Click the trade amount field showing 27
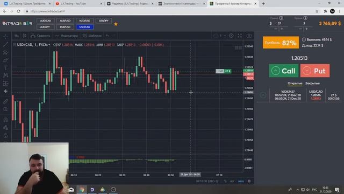Image resolution: width=344 pixels, height=194 pixels. coord(279,23)
